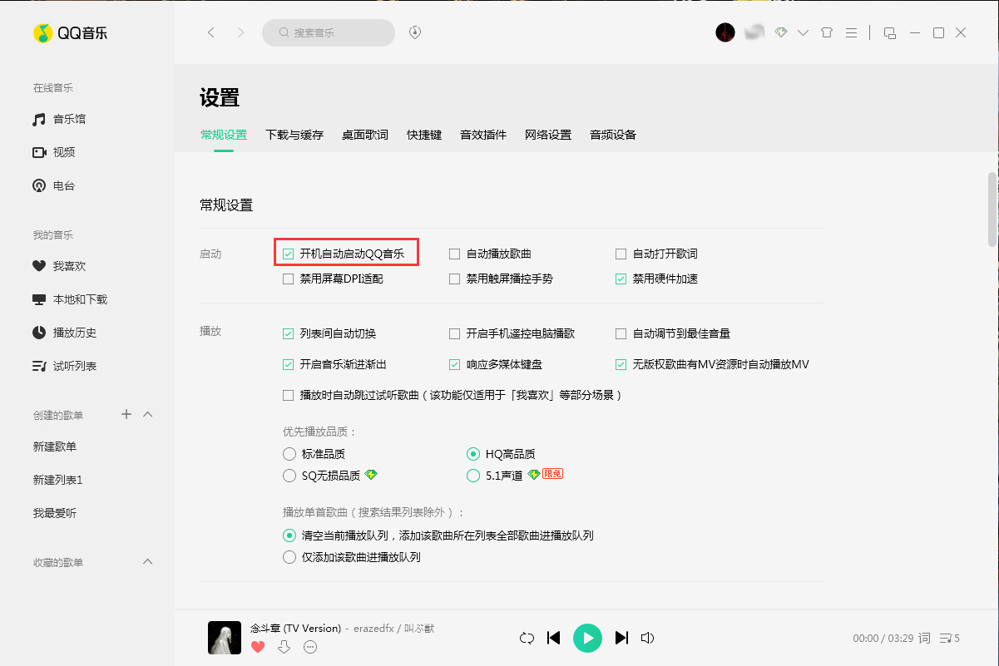This screenshot has height=666, width=999.
Task: Collapse the 收藏的歌单 section
Action: pos(147,561)
